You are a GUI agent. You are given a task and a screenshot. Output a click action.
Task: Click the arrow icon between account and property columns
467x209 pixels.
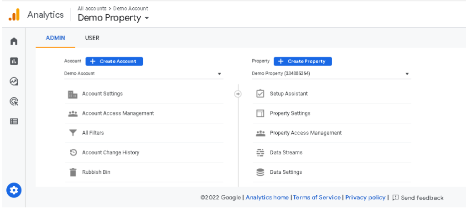(238, 94)
